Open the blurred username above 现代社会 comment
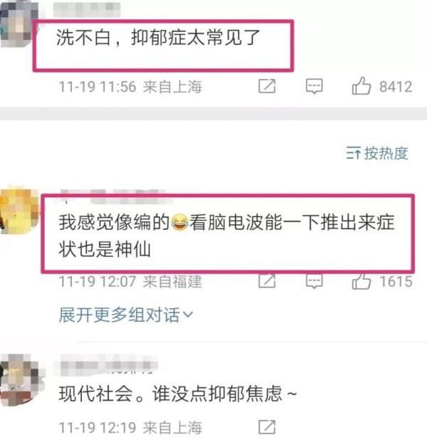The height and width of the screenshot is (442, 427). click(108, 364)
